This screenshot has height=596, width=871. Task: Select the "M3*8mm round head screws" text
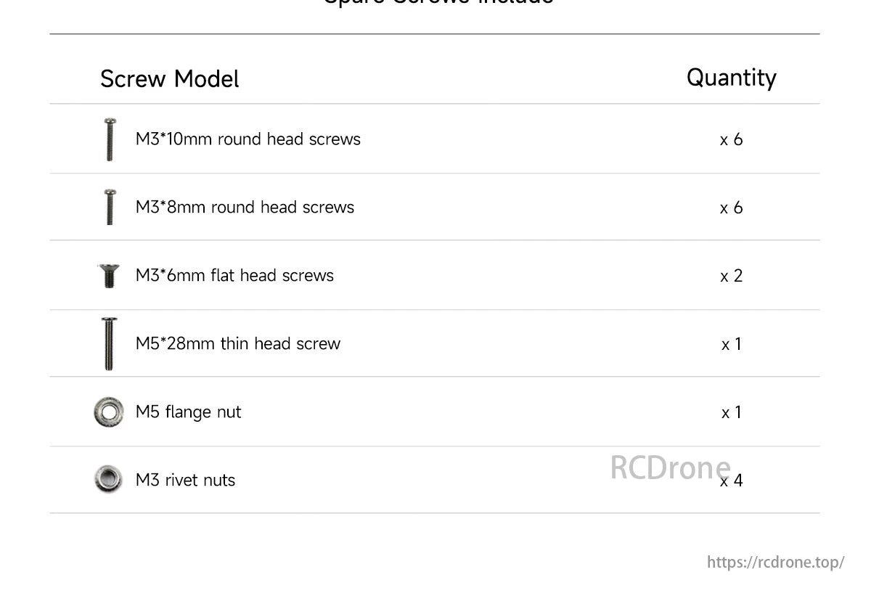pyautogui.click(x=245, y=207)
